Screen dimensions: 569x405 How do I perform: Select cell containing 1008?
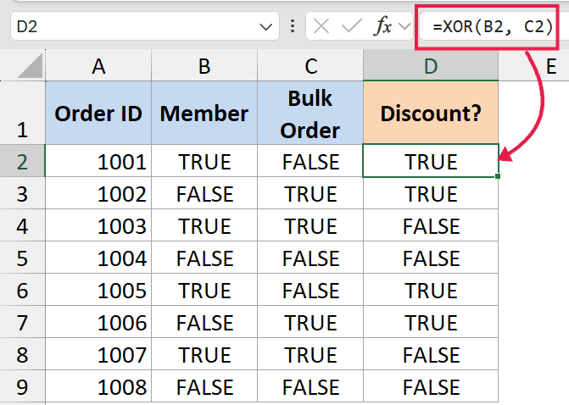[98, 386]
